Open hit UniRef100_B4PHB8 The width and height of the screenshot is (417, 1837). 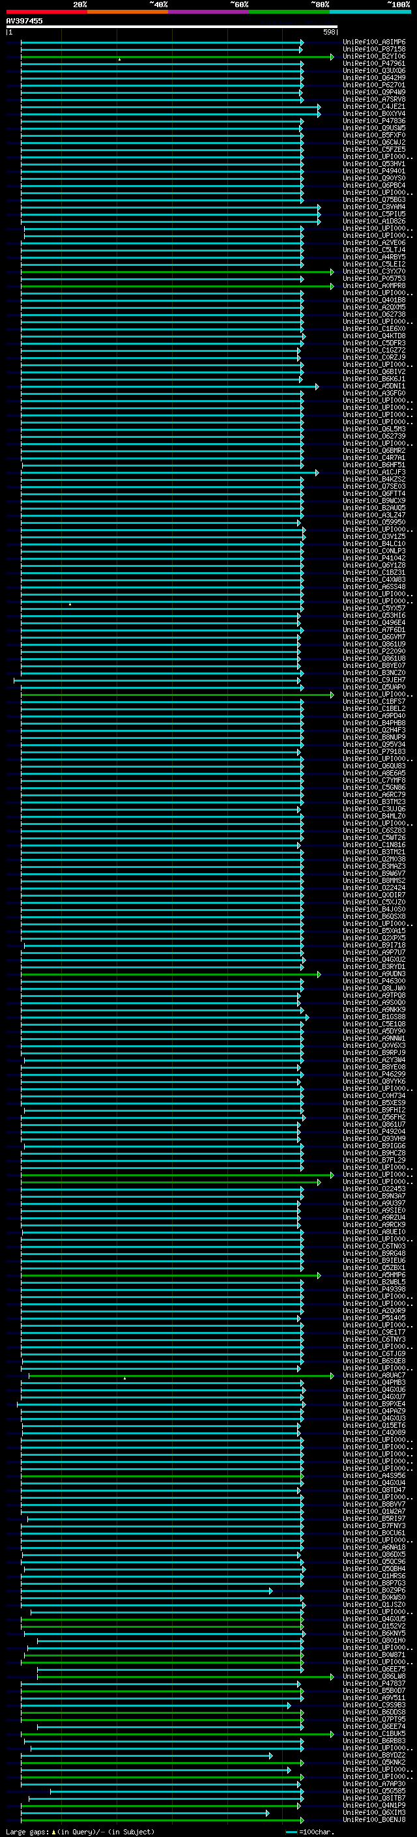pyautogui.click(x=374, y=723)
